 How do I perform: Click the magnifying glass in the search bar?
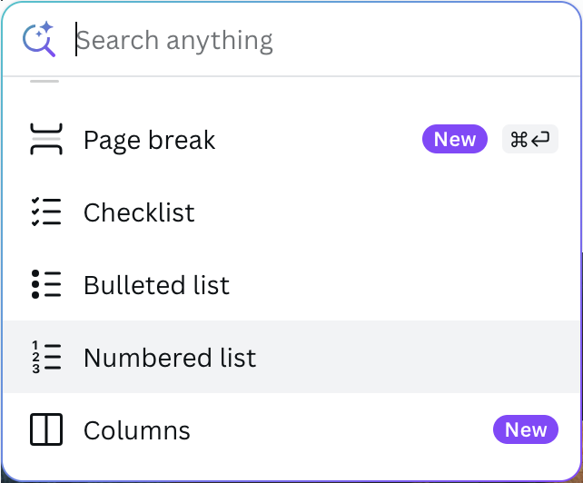tap(38, 41)
